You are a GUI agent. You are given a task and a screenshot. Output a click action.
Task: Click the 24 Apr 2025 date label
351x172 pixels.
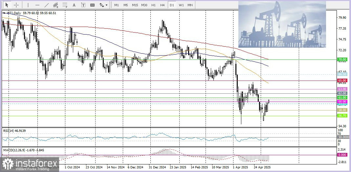click(262, 167)
